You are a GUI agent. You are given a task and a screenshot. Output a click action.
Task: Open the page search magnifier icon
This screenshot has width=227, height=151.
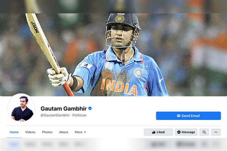coord(204,132)
